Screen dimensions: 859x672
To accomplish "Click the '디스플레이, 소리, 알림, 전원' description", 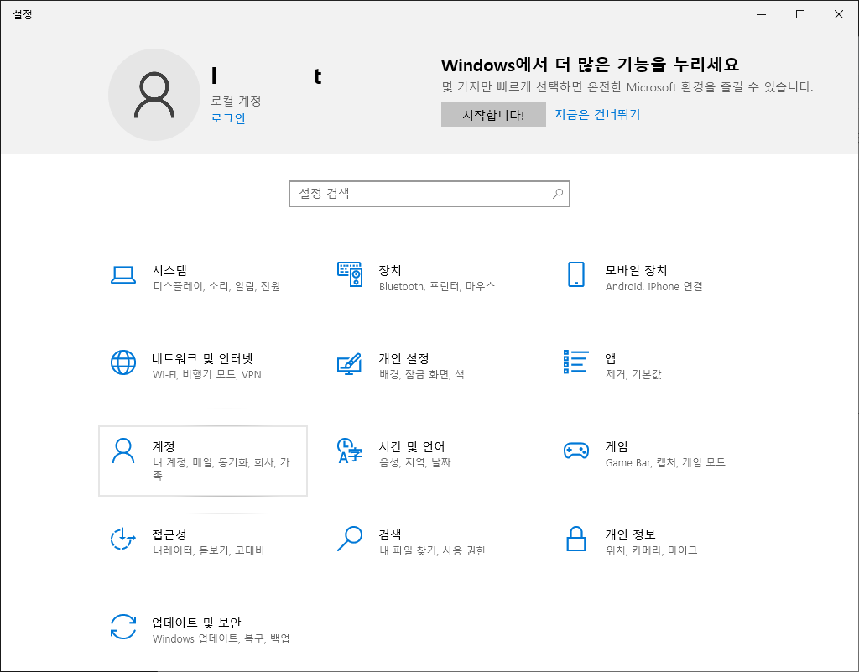I will pos(216,286).
